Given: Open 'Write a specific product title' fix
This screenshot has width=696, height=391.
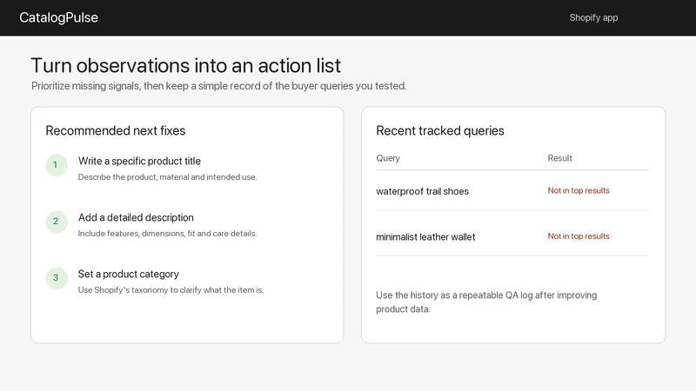Looking at the screenshot, I should [x=139, y=161].
